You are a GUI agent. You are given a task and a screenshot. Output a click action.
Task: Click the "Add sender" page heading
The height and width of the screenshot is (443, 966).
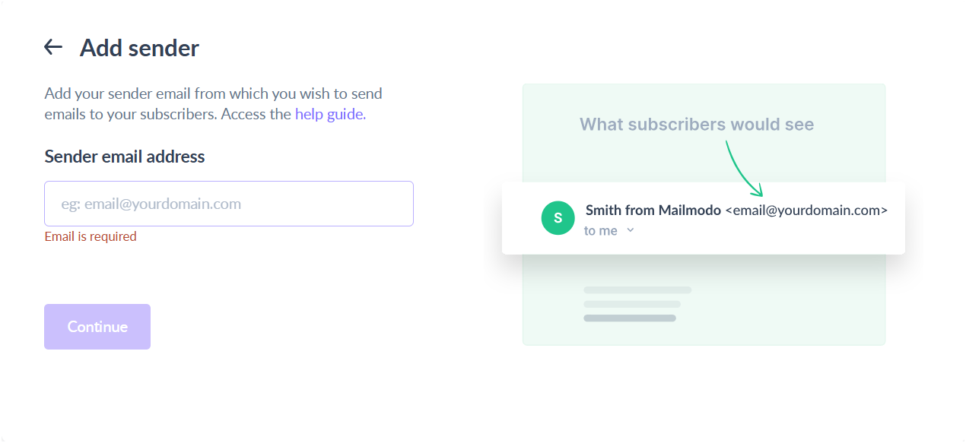point(139,48)
